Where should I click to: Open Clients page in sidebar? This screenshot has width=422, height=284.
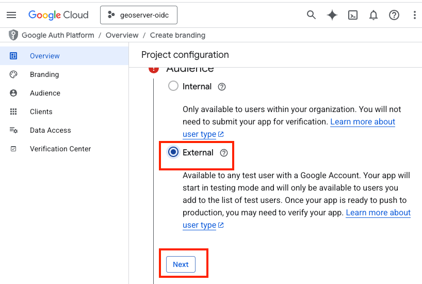click(x=41, y=112)
